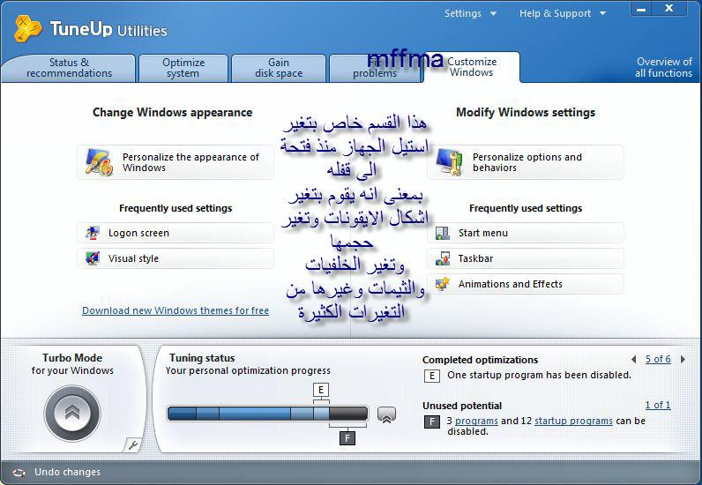
Task: Open the Start menu settings
Action: coord(525,233)
